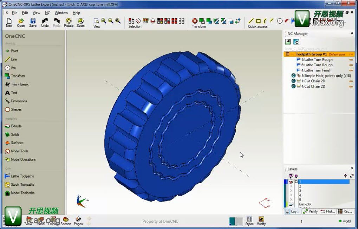This screenshot has width=358, height=229.
Task: Toggle visibility eye of layer 1
Action: [x=291, y=182]
